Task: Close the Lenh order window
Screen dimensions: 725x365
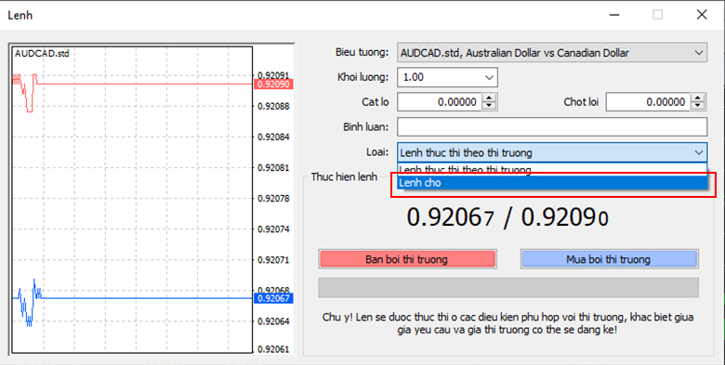Action: [702, 15]
